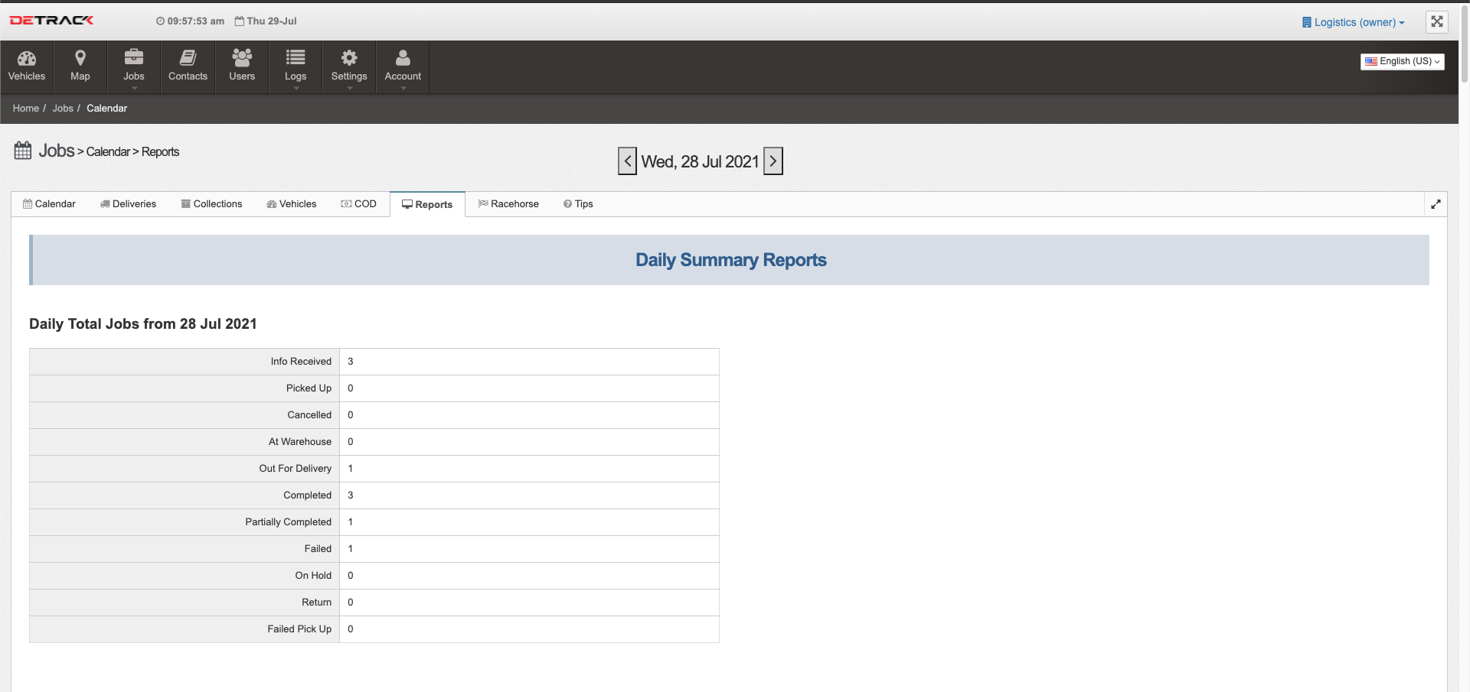Click the Info Received row label
This screenshot has height=692, width=1470.
point(301,362)
